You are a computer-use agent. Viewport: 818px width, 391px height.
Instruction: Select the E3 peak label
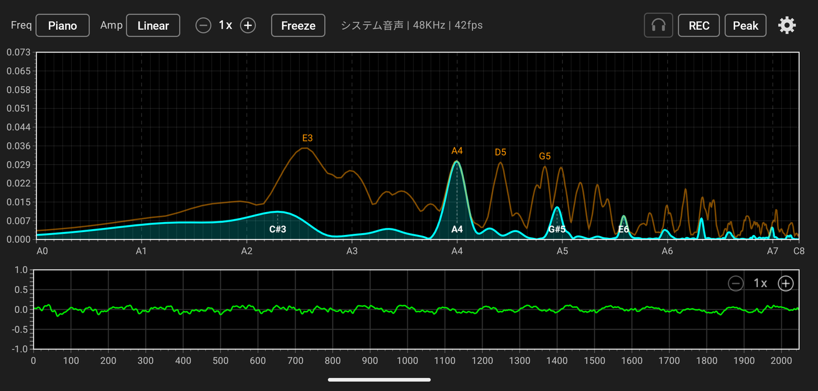pos(307,139)
